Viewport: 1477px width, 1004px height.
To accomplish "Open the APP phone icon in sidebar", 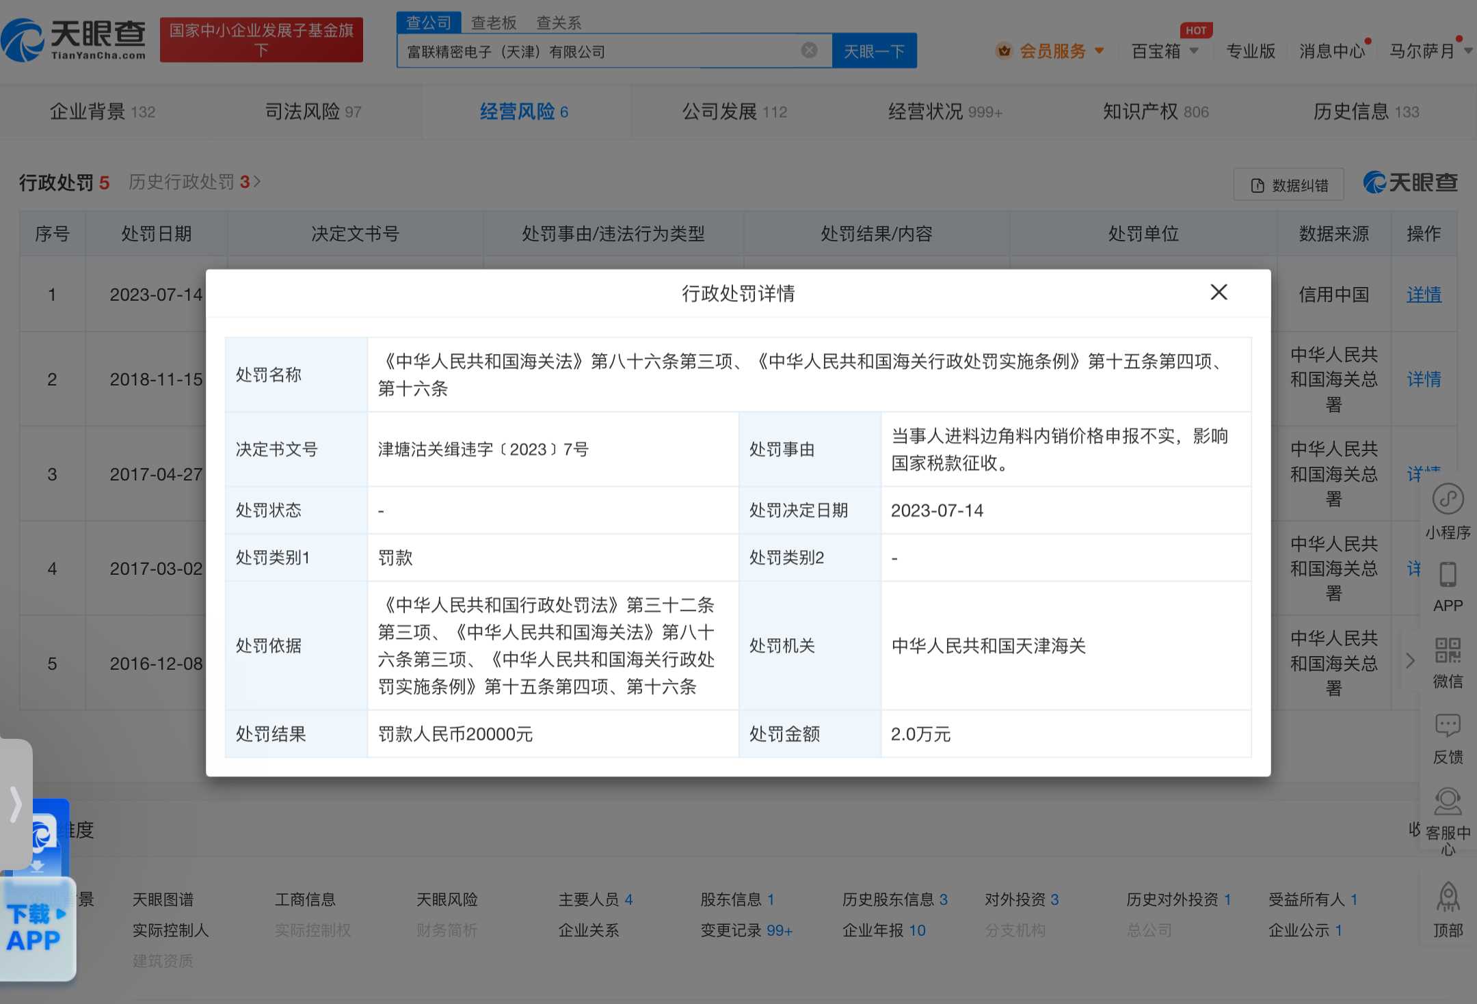I will pos(1448,575).
